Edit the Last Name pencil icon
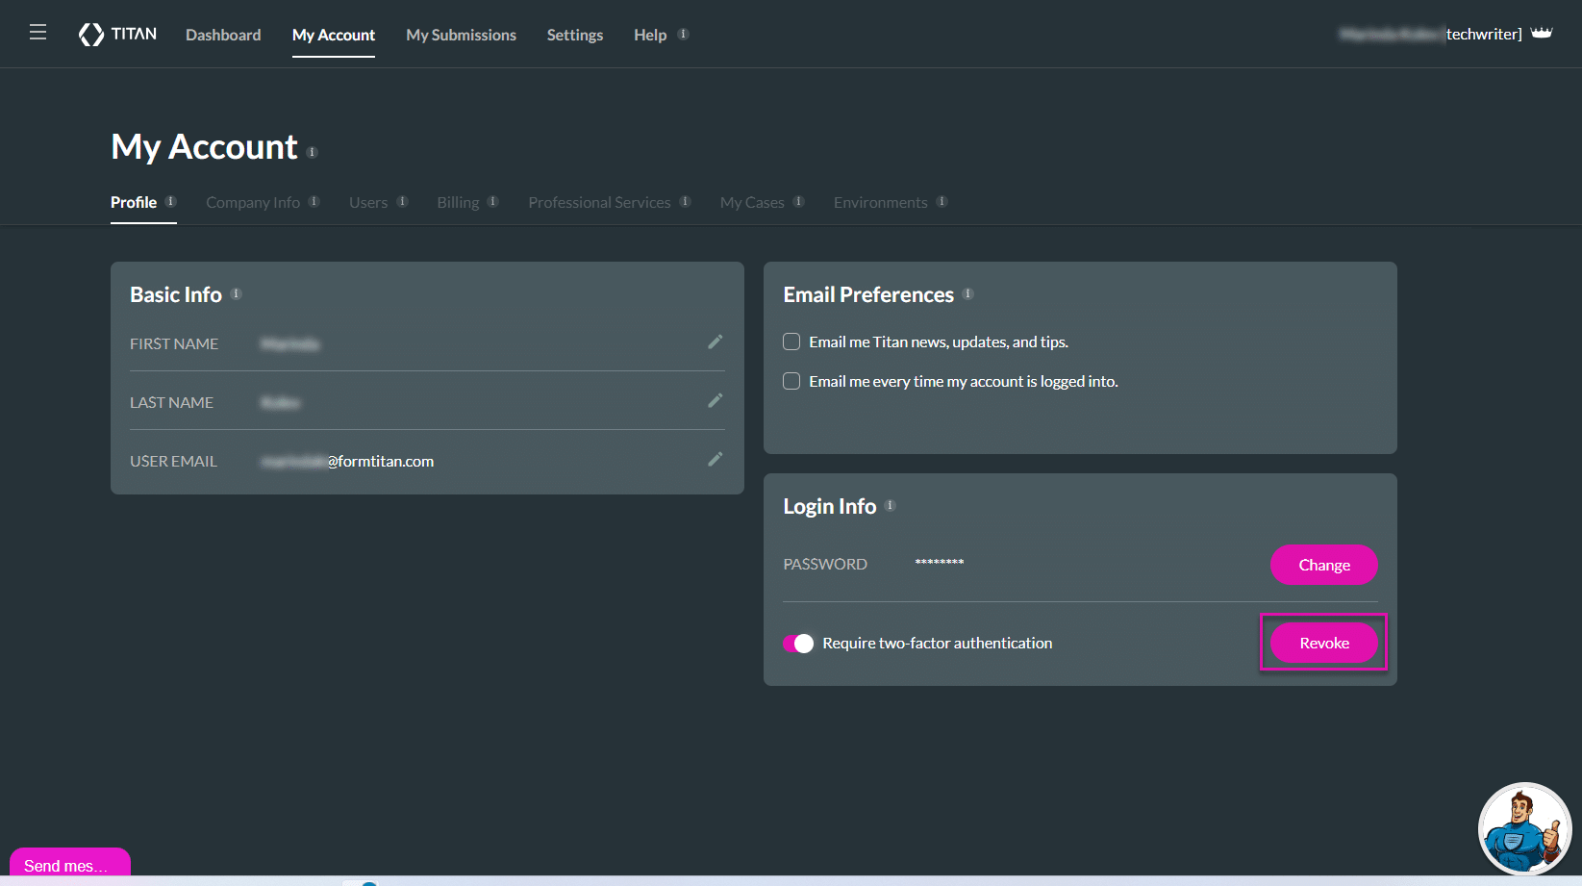Image resolution: width=1582 pixels, height=886 pixels. pyautogui.click(x=715, y=401)
